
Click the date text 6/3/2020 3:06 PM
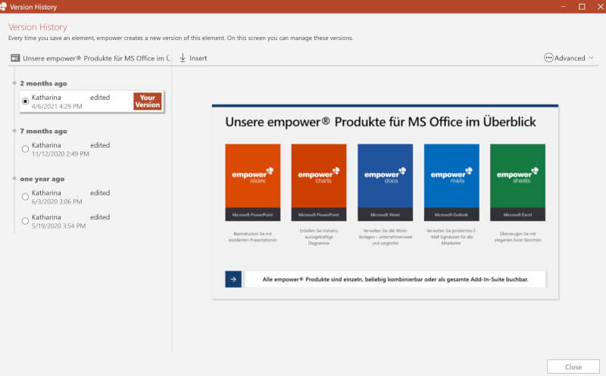tap(57, 201)
